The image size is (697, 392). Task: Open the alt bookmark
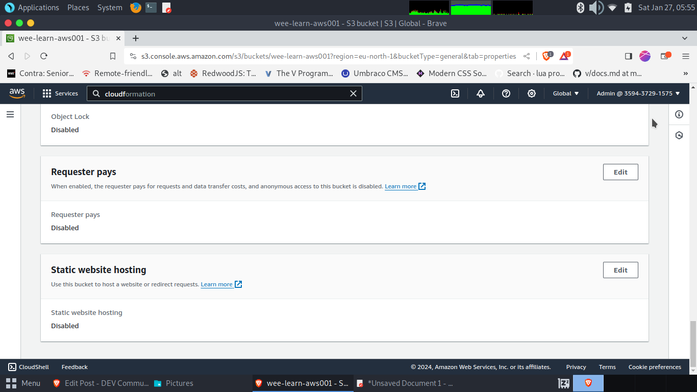[x=171, y=73]
